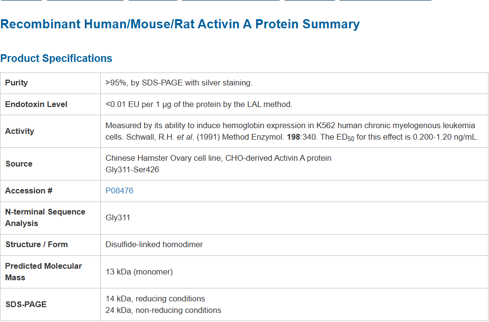This screenshot has width=489, height=322.
Task: Click the Endotoxin Level row label
Action: coord(36,104)
